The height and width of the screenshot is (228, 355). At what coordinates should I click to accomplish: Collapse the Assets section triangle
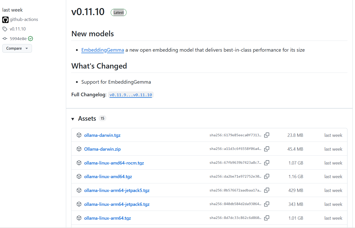point(73,119)
